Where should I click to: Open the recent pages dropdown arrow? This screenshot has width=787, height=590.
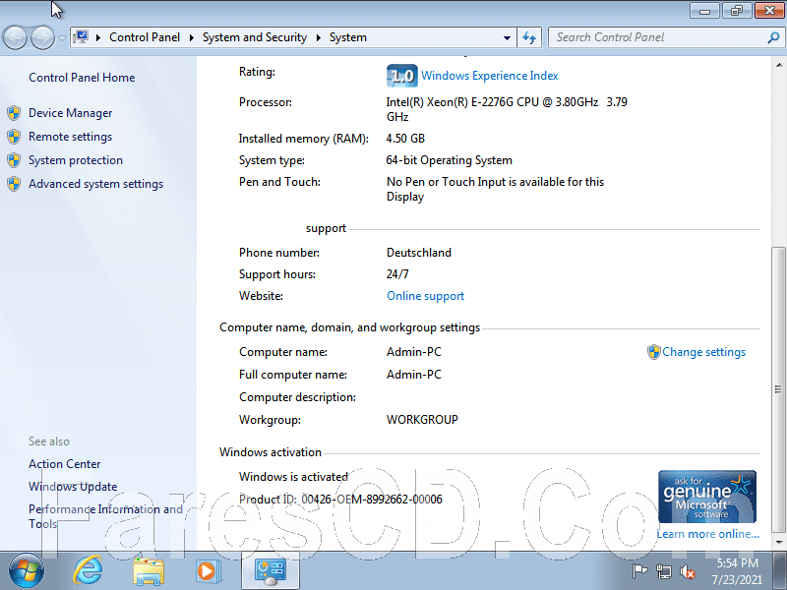click(62, 37)
